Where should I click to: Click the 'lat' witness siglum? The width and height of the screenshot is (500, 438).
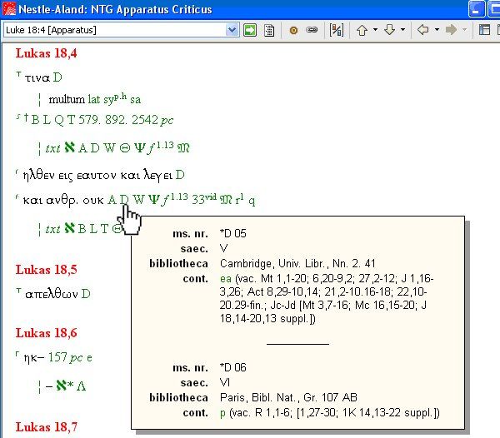pyautogui.click(x=94, y=99)
